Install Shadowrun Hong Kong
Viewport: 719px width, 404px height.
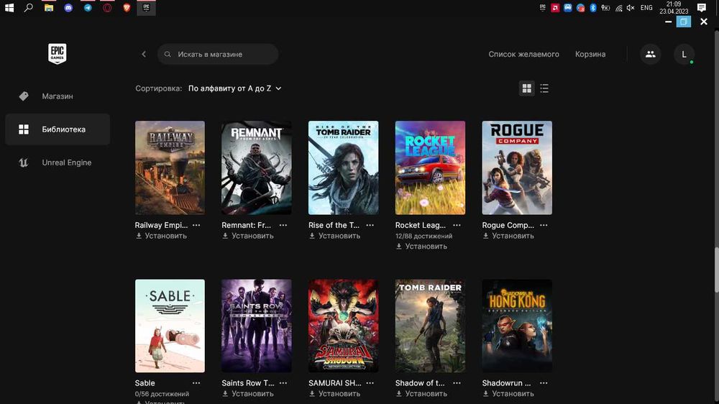pos(508,393)
